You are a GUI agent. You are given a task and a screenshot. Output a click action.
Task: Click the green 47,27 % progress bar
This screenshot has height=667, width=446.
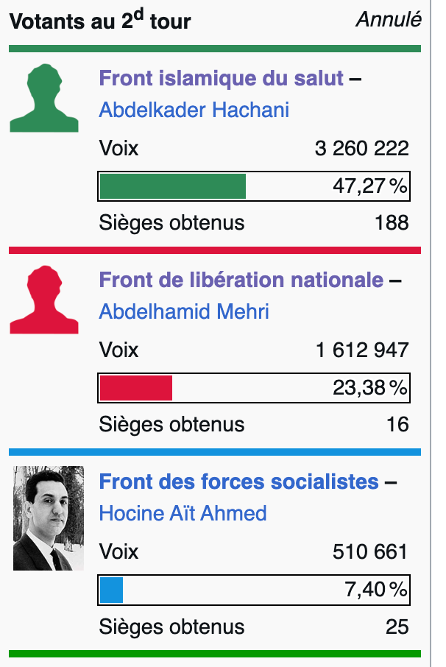click(254, 186)
